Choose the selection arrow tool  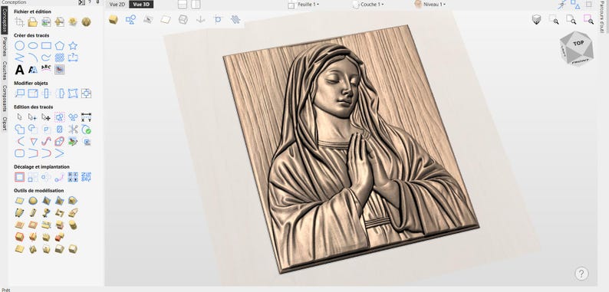19,117
